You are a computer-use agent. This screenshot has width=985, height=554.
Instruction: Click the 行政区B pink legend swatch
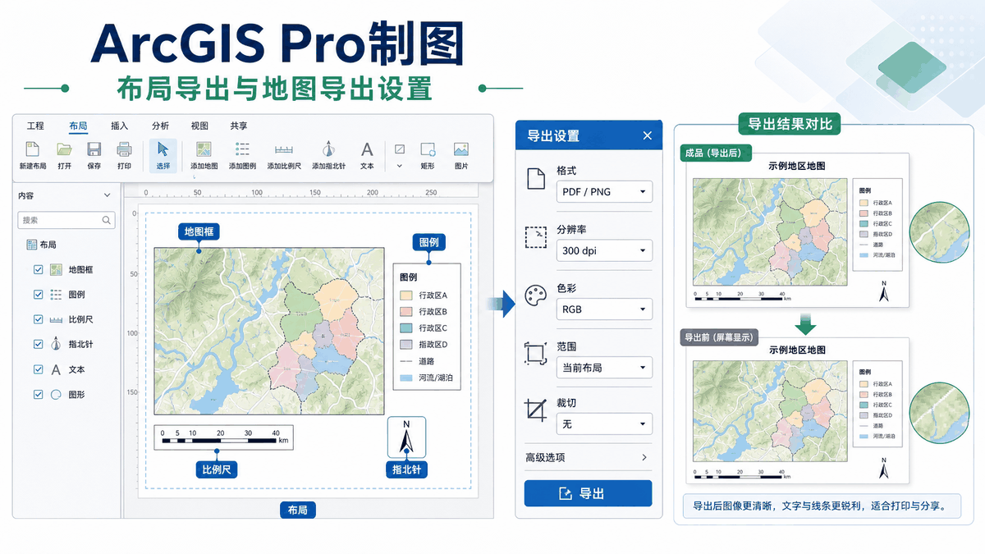[x=405, y=312]
